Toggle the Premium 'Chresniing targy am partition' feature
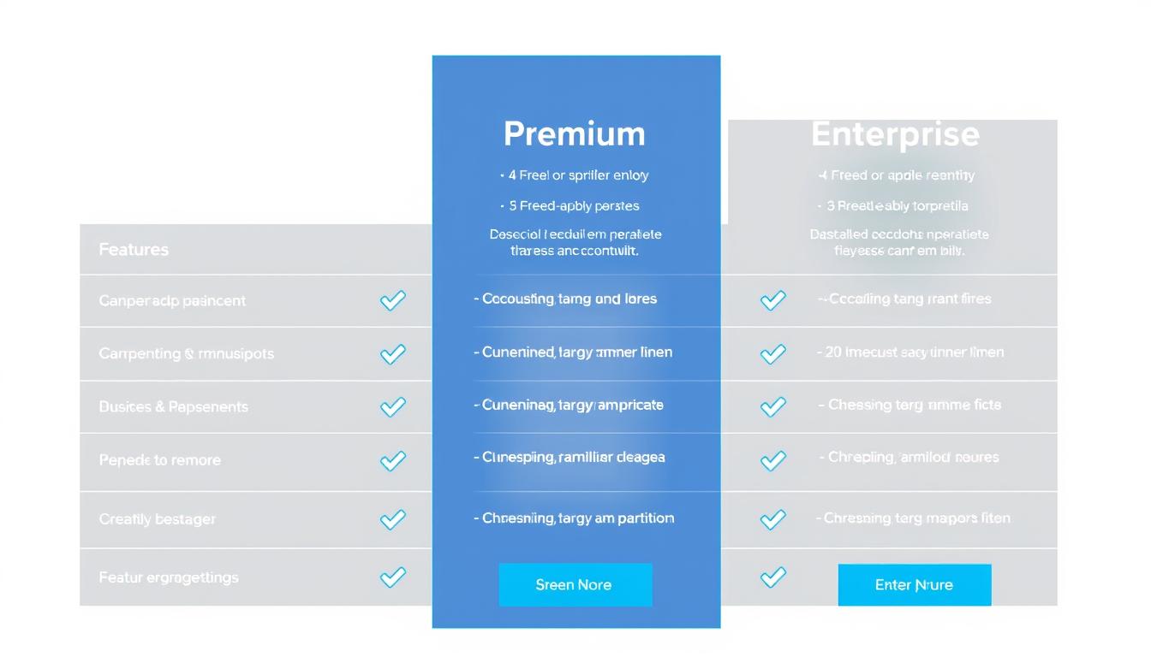This screenshot has height=657, width=1151. coord(575,518)
